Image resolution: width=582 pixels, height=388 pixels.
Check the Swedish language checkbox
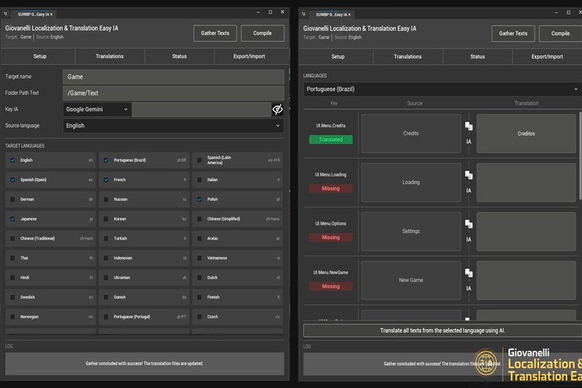pos(12,298)
